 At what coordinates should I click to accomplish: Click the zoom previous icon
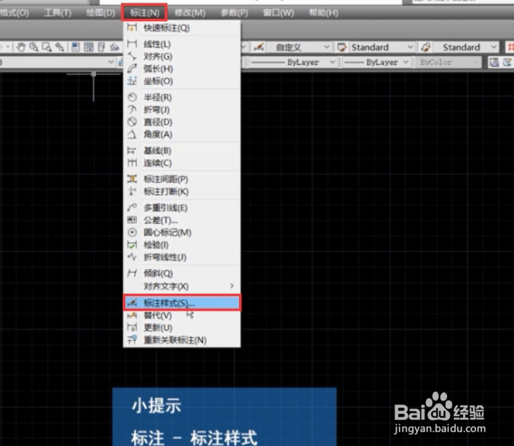(x=59, y=47)
